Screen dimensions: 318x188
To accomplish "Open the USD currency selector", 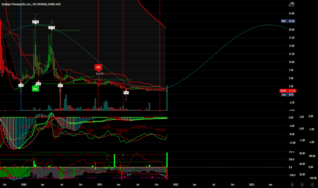I will (292, 3).
